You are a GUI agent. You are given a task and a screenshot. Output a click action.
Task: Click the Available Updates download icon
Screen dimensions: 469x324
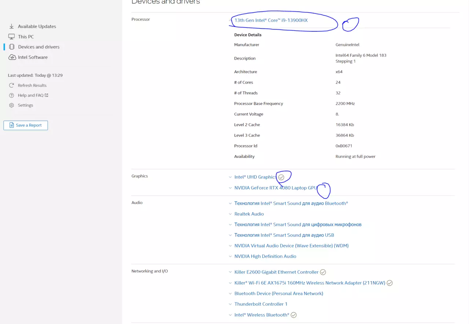[x=11, y=26]
